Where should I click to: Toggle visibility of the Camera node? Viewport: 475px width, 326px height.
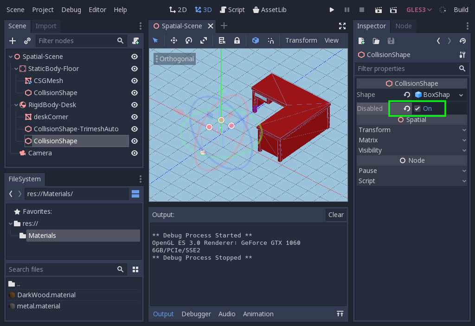(134, 153)
